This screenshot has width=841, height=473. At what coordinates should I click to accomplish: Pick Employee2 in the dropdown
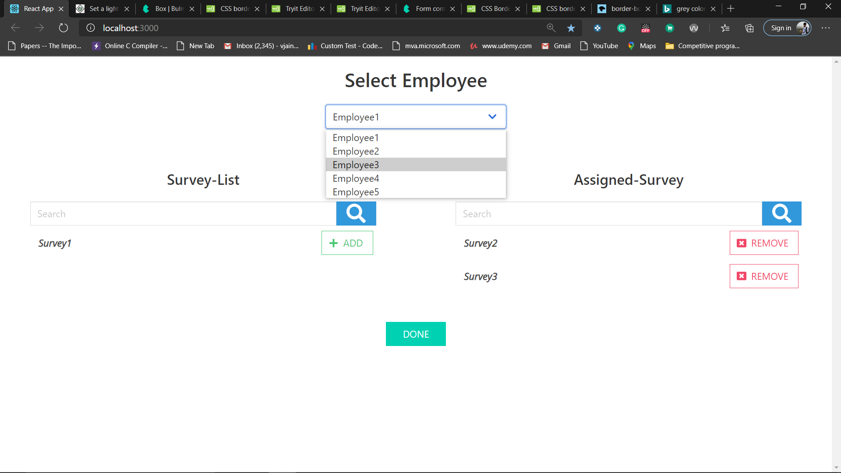(x=356, y=151)
